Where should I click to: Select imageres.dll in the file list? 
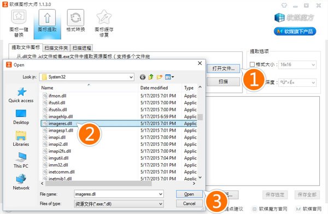(119, 123)
